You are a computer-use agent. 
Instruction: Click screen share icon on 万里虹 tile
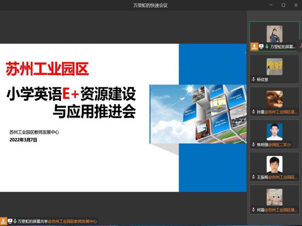pyautogui.click(x=261, y=46)
